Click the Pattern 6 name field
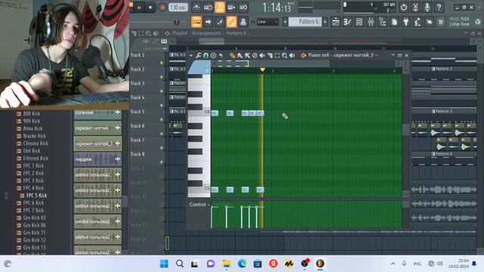Image resolution: width=484 pixels, height=272 pixels. pyautogui.click(x=306, y=22)
